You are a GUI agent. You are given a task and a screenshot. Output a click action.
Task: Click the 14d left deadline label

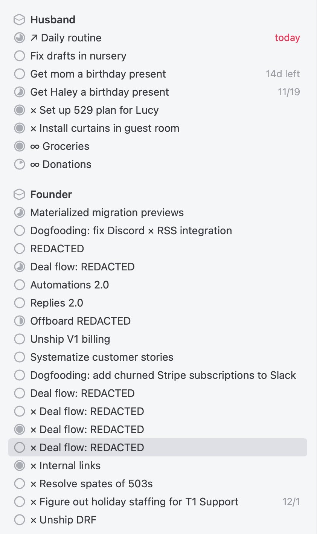[x=283, y=74]
